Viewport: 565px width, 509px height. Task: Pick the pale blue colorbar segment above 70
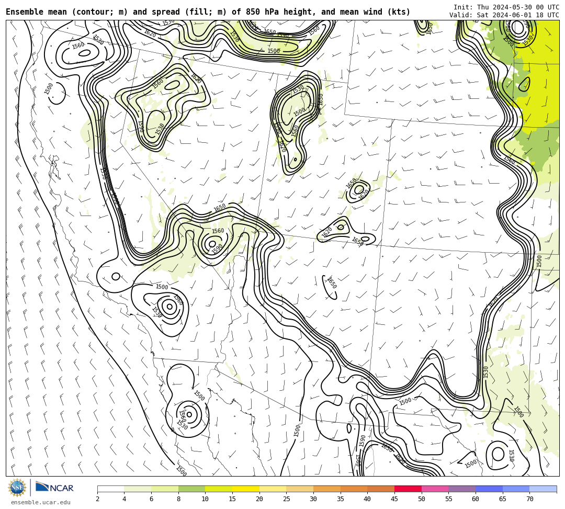coord(543,489)
